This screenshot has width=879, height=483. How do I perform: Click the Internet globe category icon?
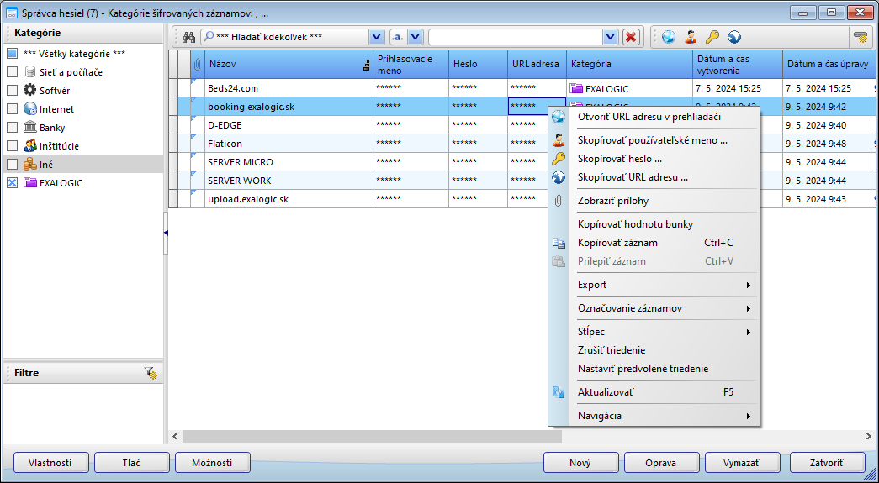[29, 108]
